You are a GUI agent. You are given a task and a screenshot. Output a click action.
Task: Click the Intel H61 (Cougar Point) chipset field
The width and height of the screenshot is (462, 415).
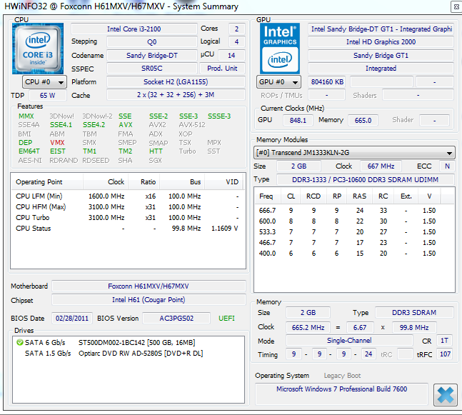pos(149,300)
